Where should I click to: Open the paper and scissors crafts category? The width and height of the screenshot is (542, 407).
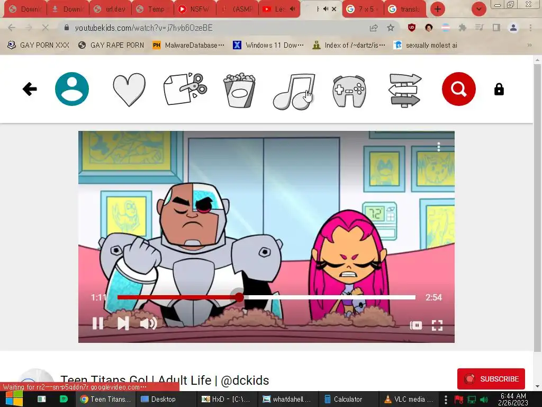click(x=185, y=89)
